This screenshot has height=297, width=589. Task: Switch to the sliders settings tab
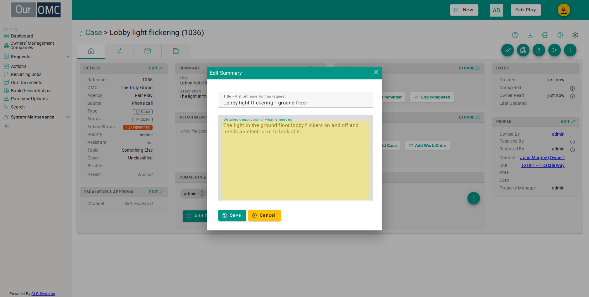tap(119, 51)
